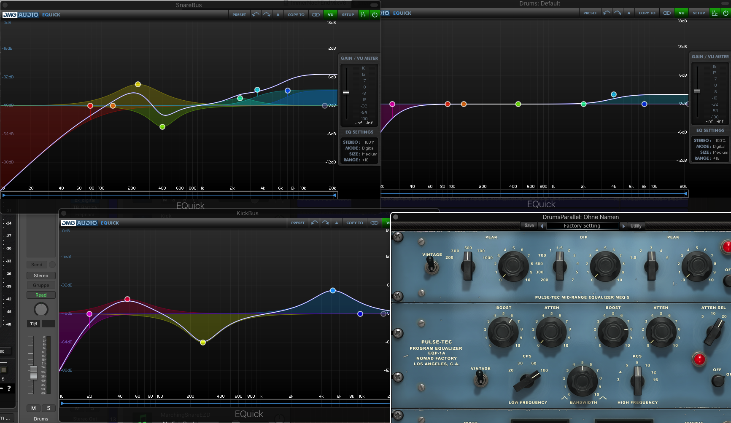Undo last change in KickBus EQuick
731x423 pixels.
pos(314,222)
